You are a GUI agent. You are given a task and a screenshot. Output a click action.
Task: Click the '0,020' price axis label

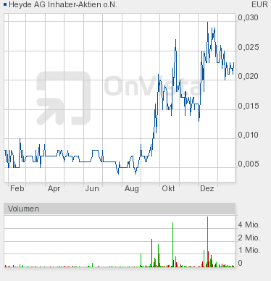(248, 76)
